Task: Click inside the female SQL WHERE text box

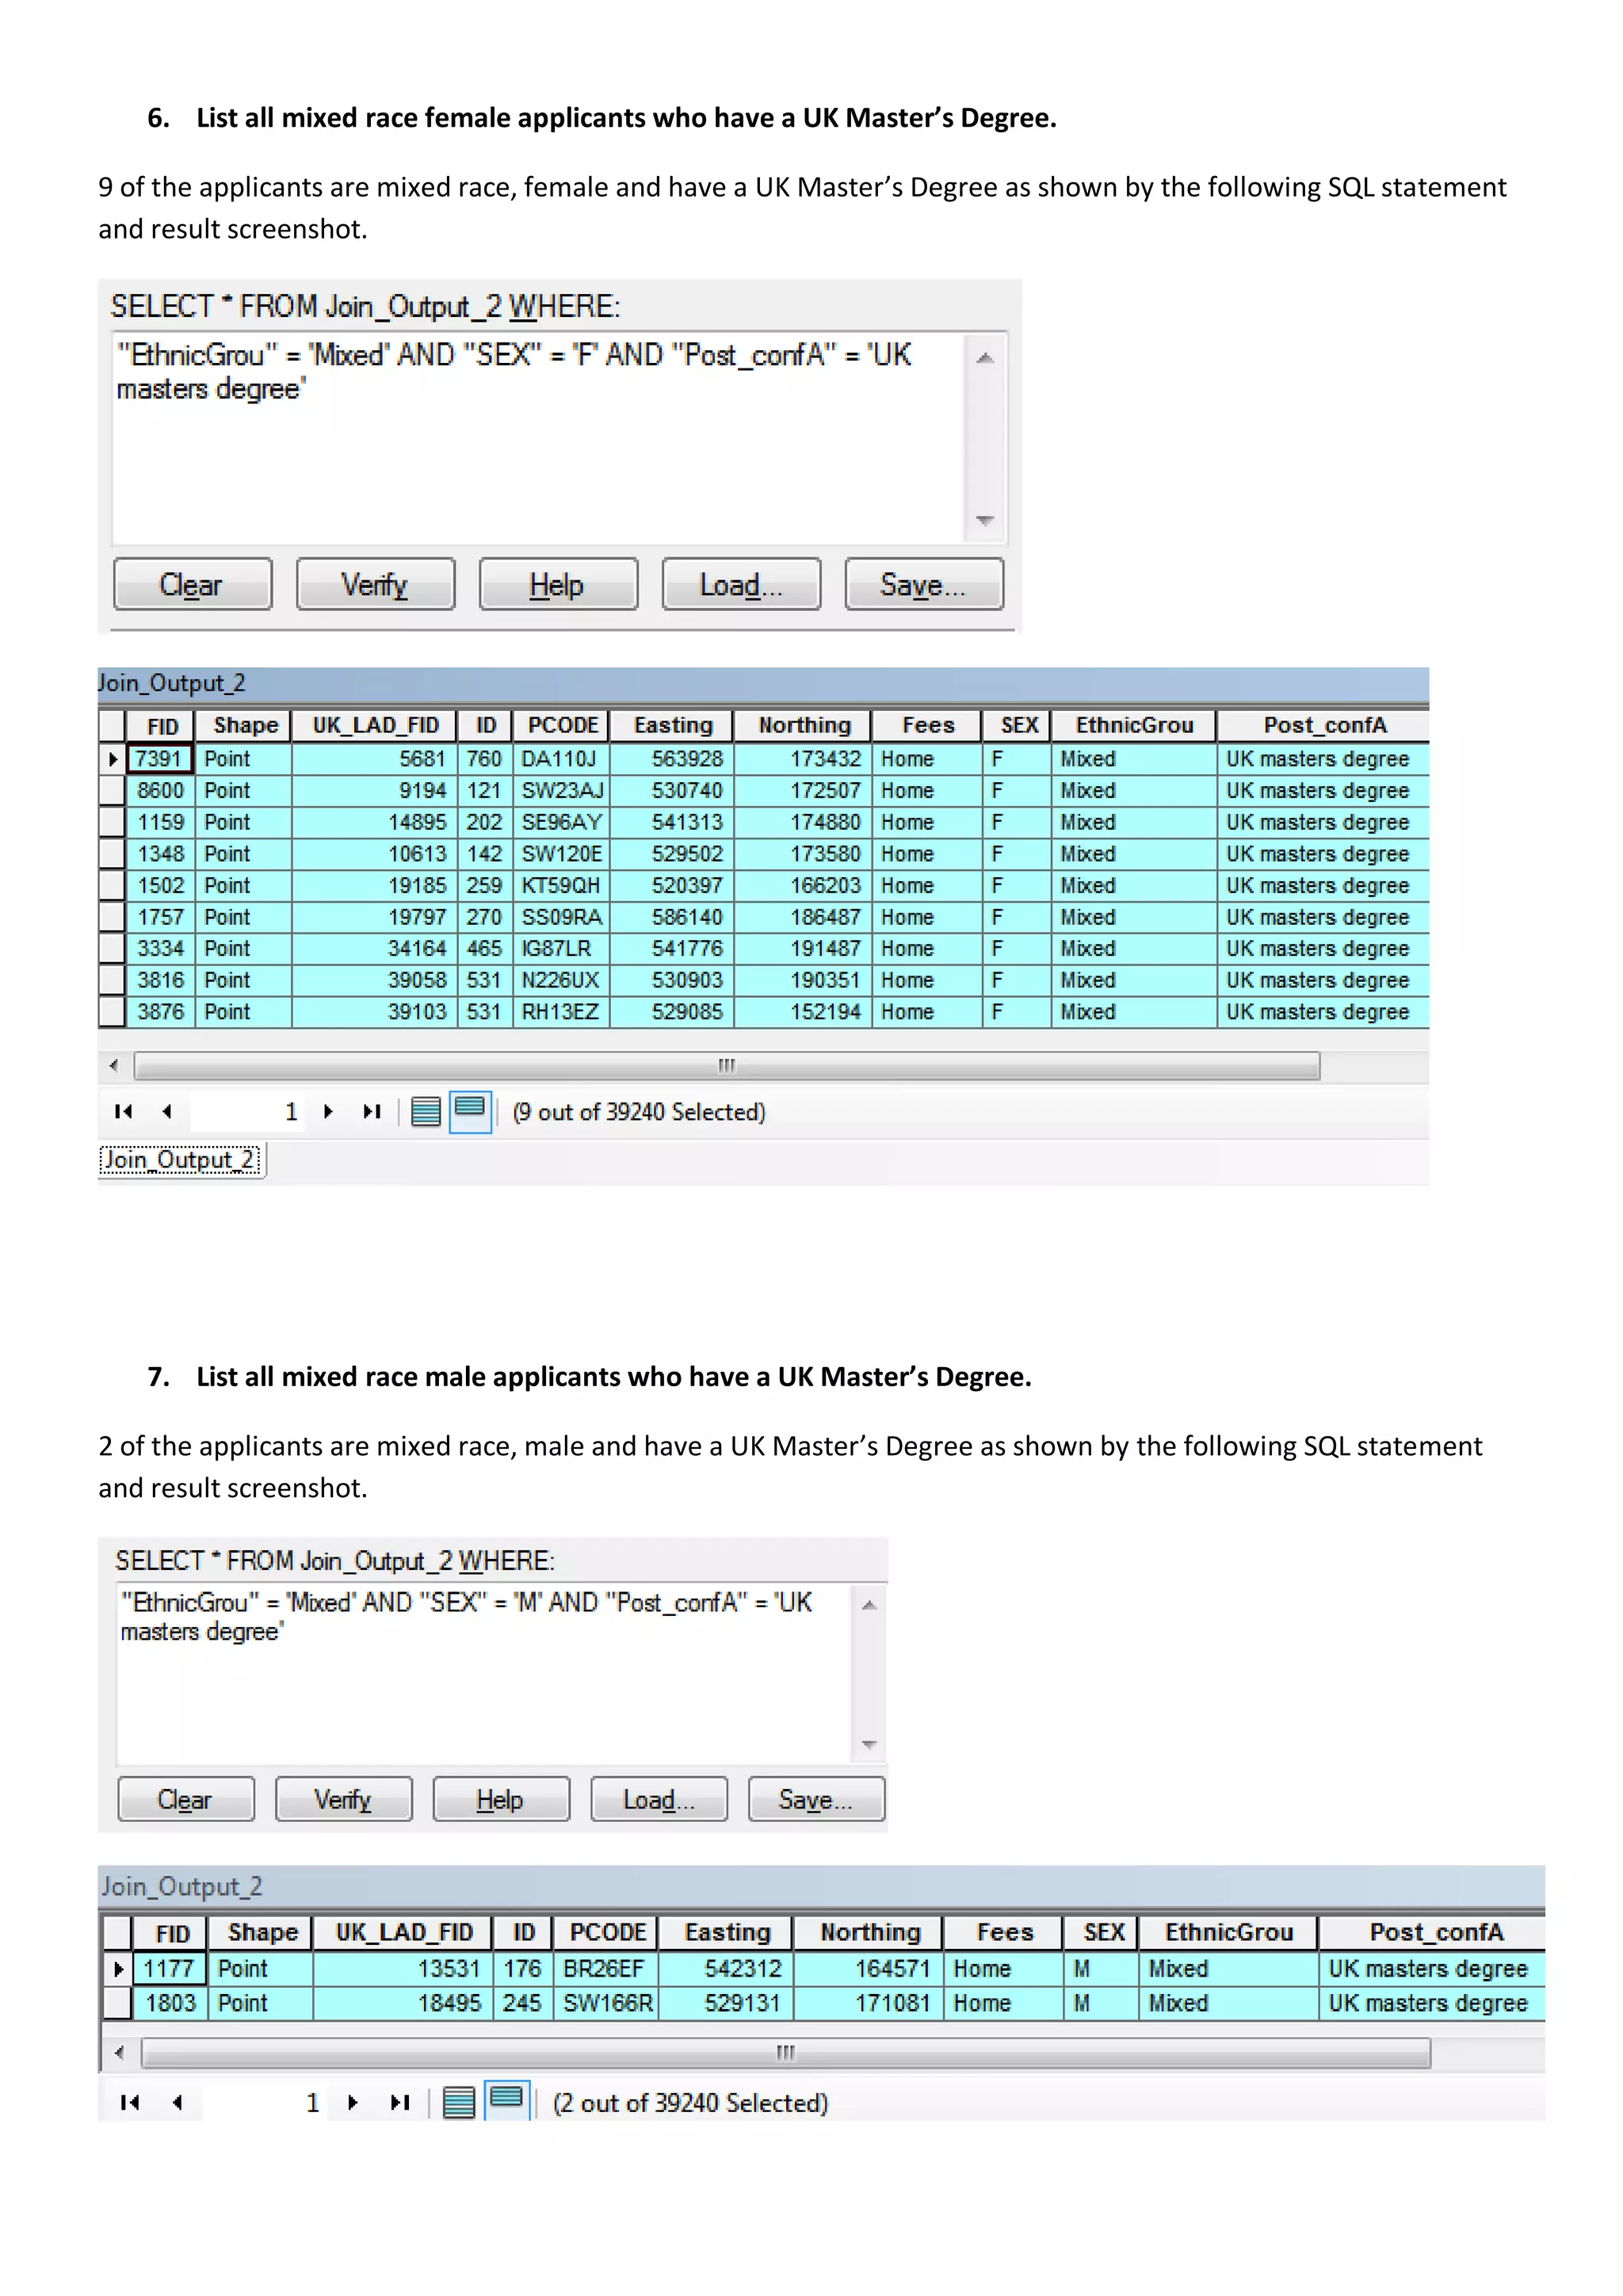Action: [x=538, y=438]
